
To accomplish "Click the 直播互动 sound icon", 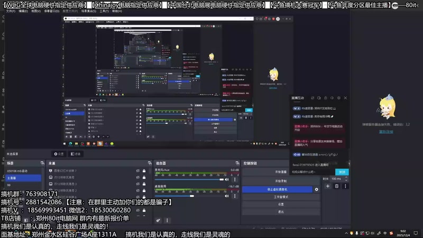I will click(332, 98).
